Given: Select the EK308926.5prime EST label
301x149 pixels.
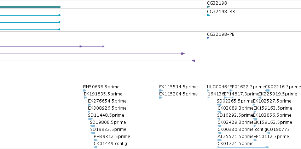Looking at the screenshot, I should (x=107, y=108).
